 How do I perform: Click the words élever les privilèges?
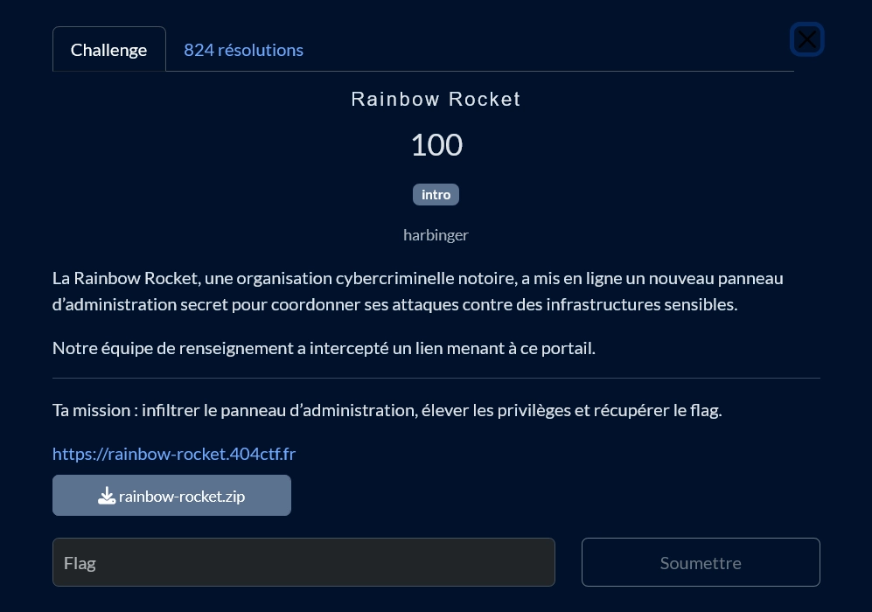[495, 410]
